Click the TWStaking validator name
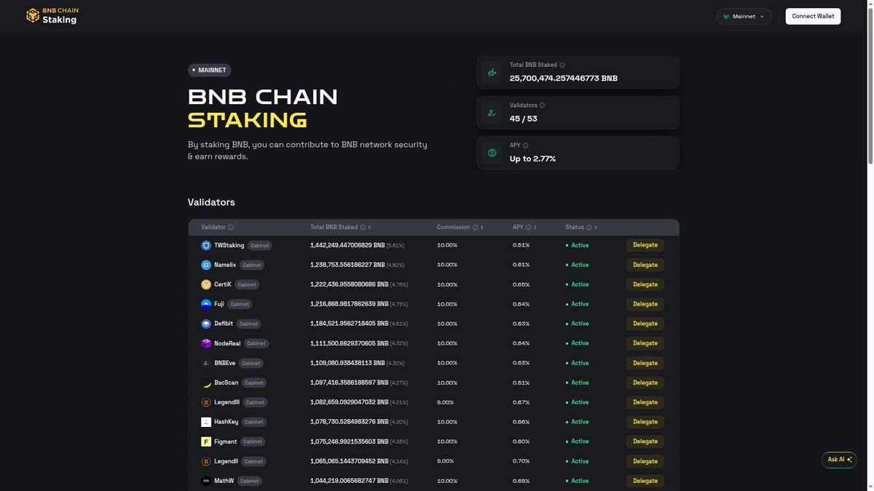874x491 pixels. click(229, 245)
